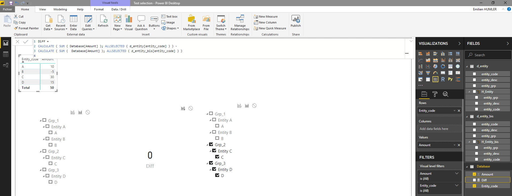Select the Python visual icon
The height and width of the screenshot is (196, 512).
point(450,79)
